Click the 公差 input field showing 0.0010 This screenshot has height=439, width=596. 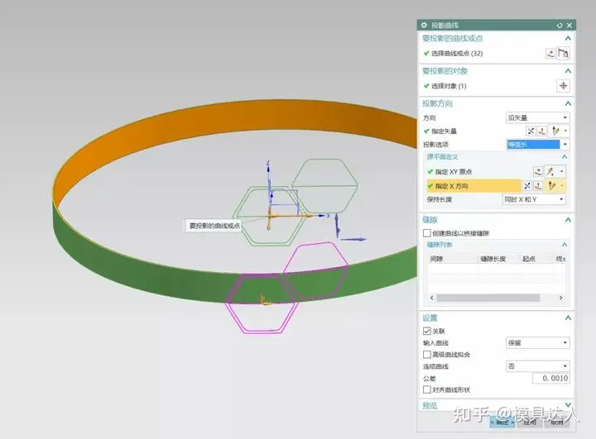550,379
